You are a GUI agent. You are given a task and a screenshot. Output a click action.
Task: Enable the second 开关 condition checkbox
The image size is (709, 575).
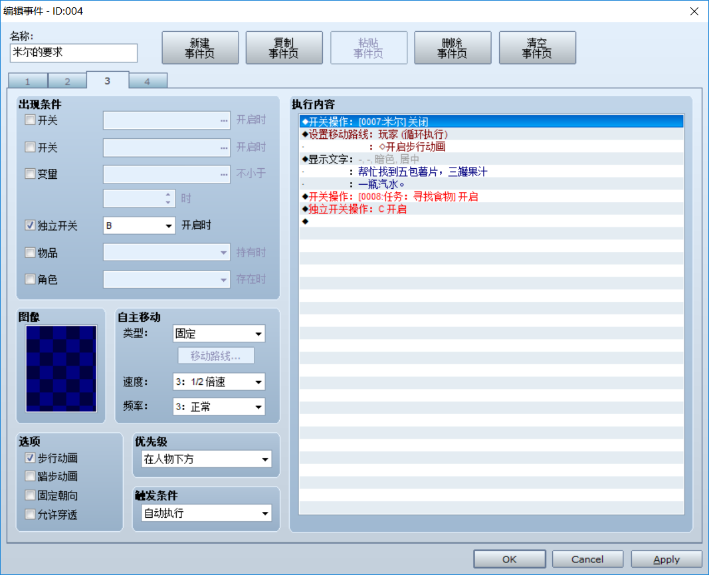31,147
